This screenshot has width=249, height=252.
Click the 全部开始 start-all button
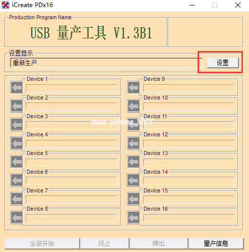[42, 243]
